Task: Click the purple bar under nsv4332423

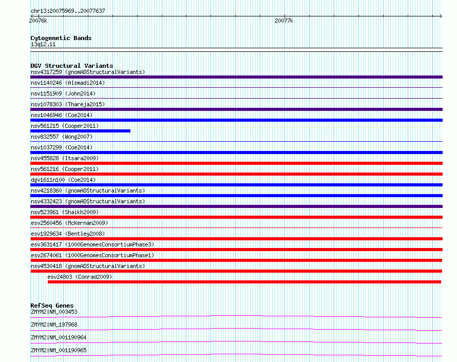Action: [236, 206]
